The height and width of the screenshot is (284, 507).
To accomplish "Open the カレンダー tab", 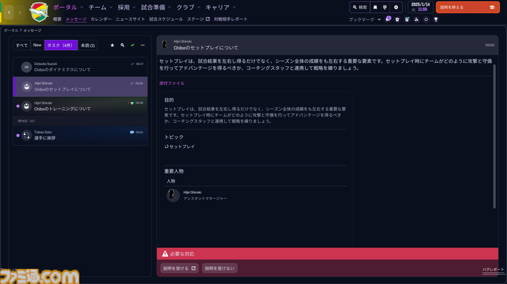I will [x=101, y=20].
